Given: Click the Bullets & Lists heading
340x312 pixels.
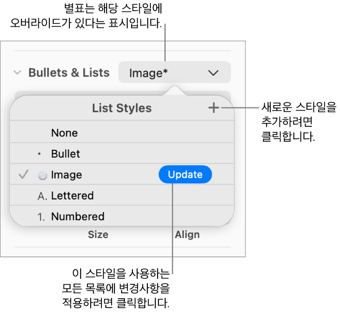Looking at the screenshot, I should click(x=69, y=73).
